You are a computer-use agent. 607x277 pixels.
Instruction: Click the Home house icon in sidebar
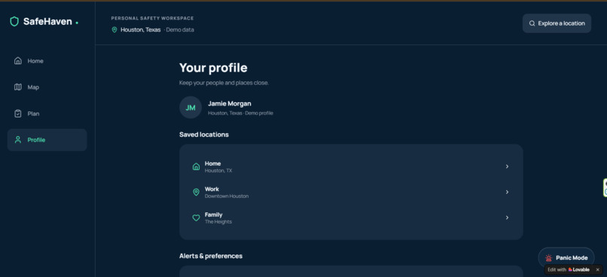point(18,61)
